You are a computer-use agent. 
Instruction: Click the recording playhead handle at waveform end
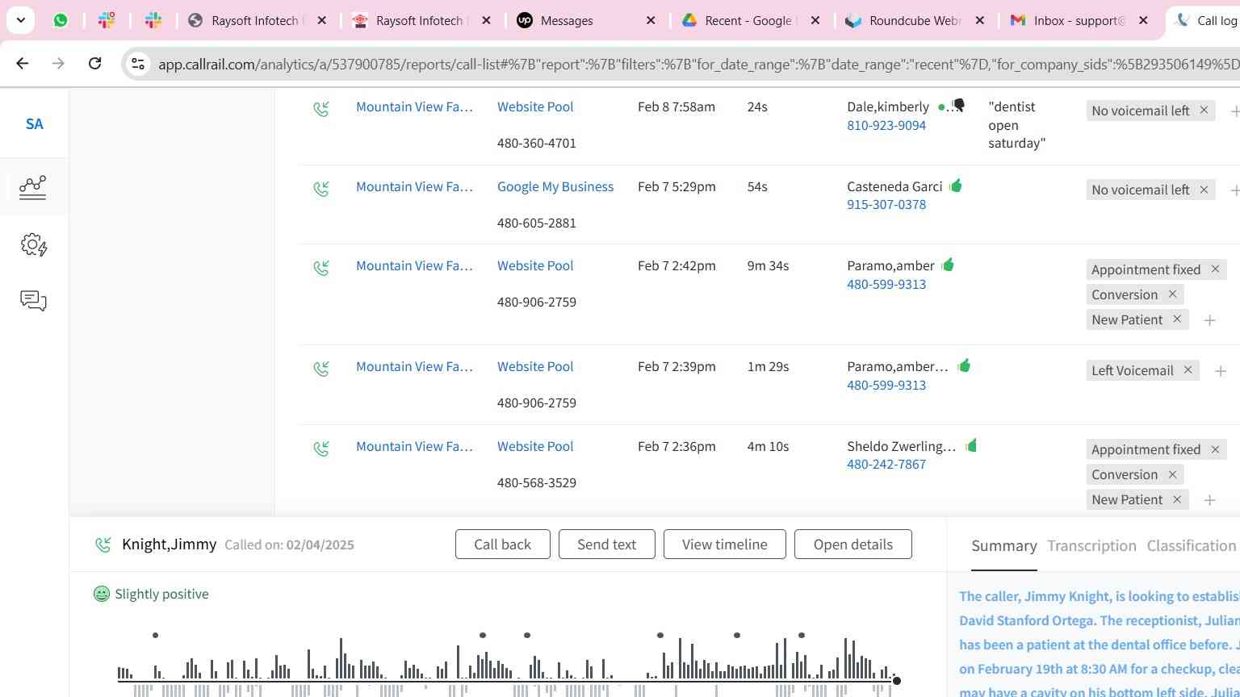896,681
